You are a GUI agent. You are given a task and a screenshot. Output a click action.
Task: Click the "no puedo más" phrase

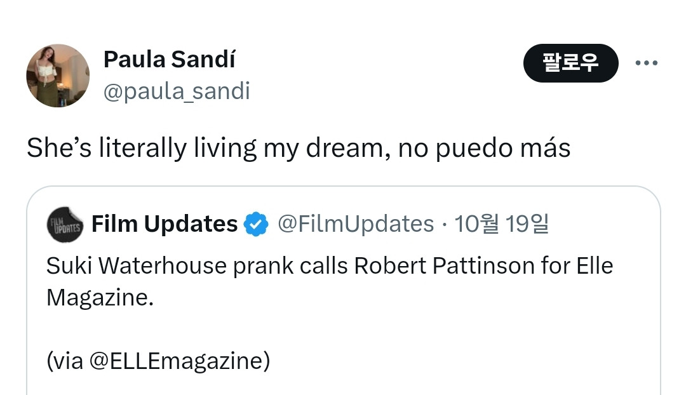pos(485,149)
